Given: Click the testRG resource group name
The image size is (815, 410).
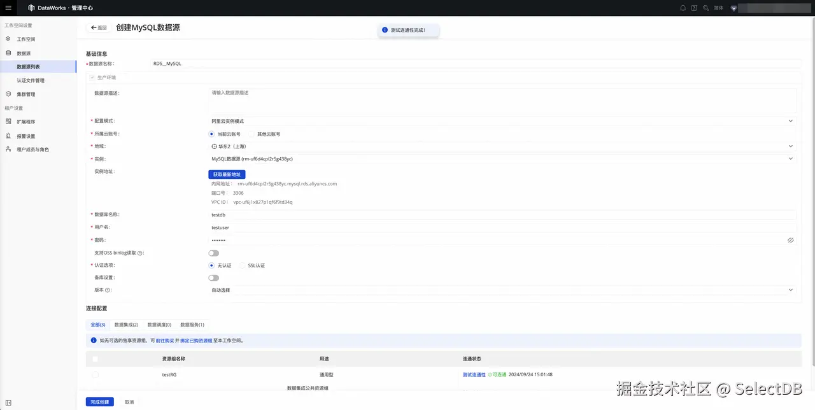Looking at the screenshot, I should (x=169, y=374).
